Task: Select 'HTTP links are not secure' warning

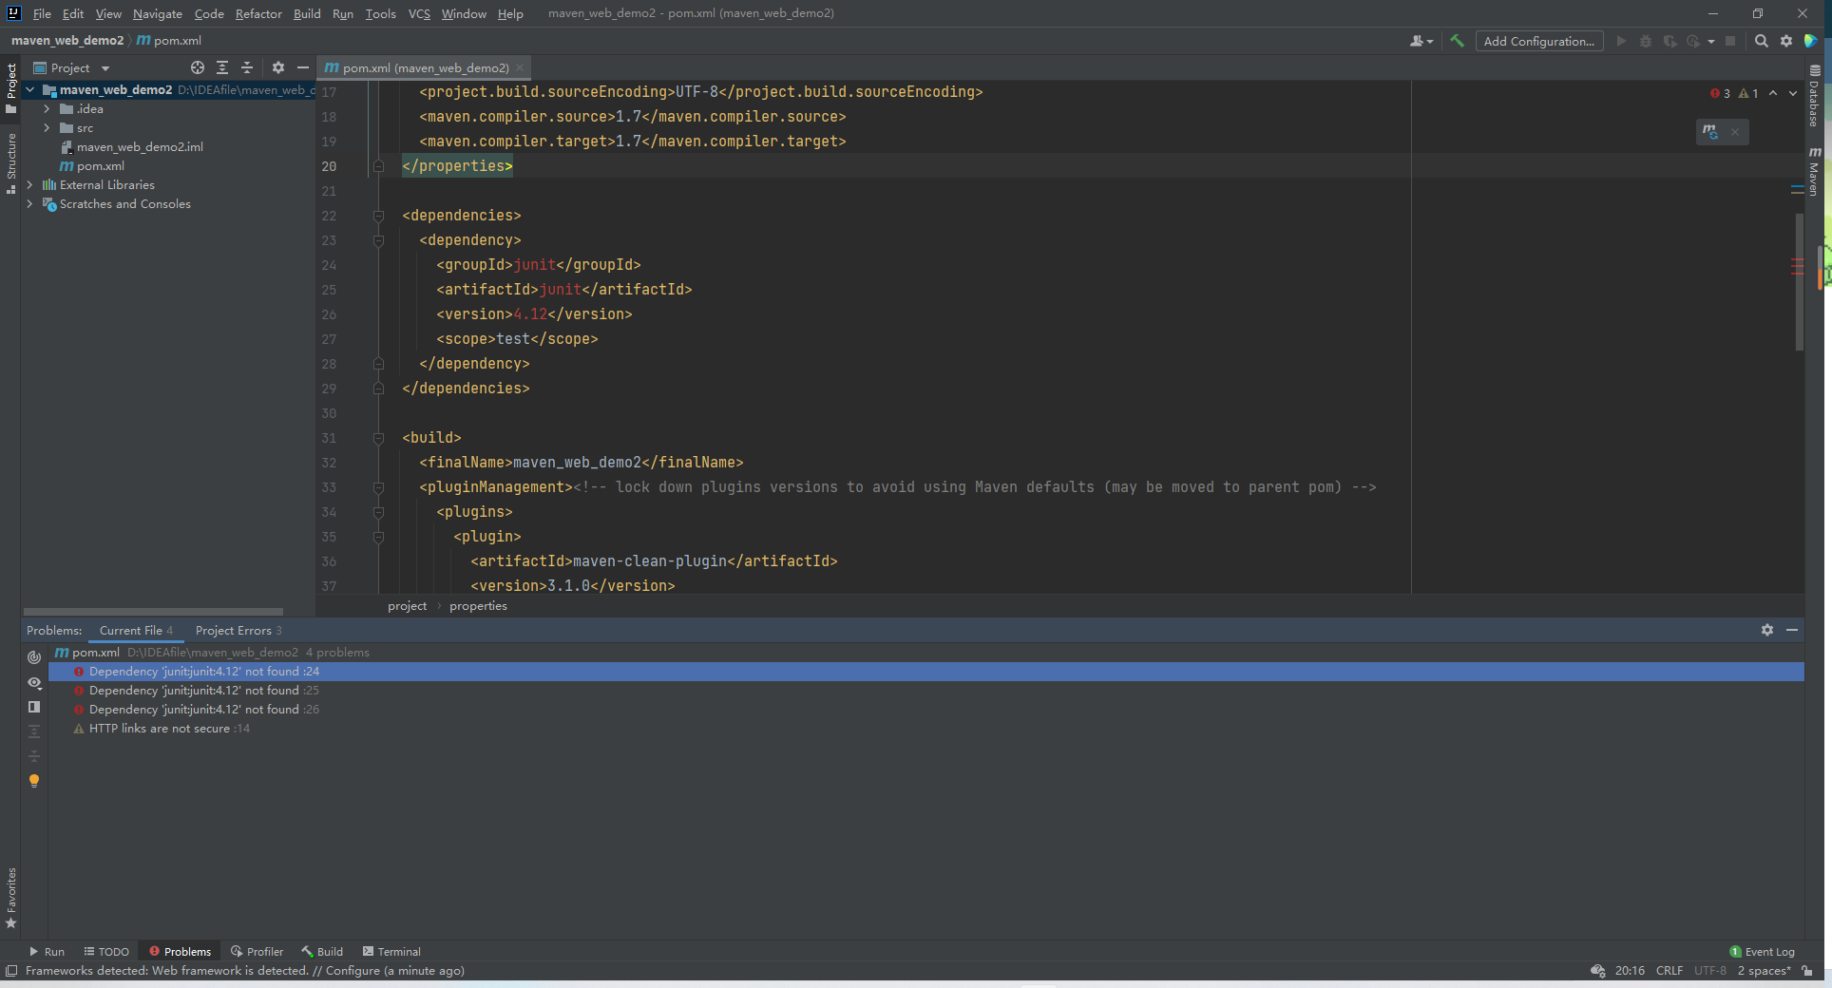Action: (x=160, y=729)
